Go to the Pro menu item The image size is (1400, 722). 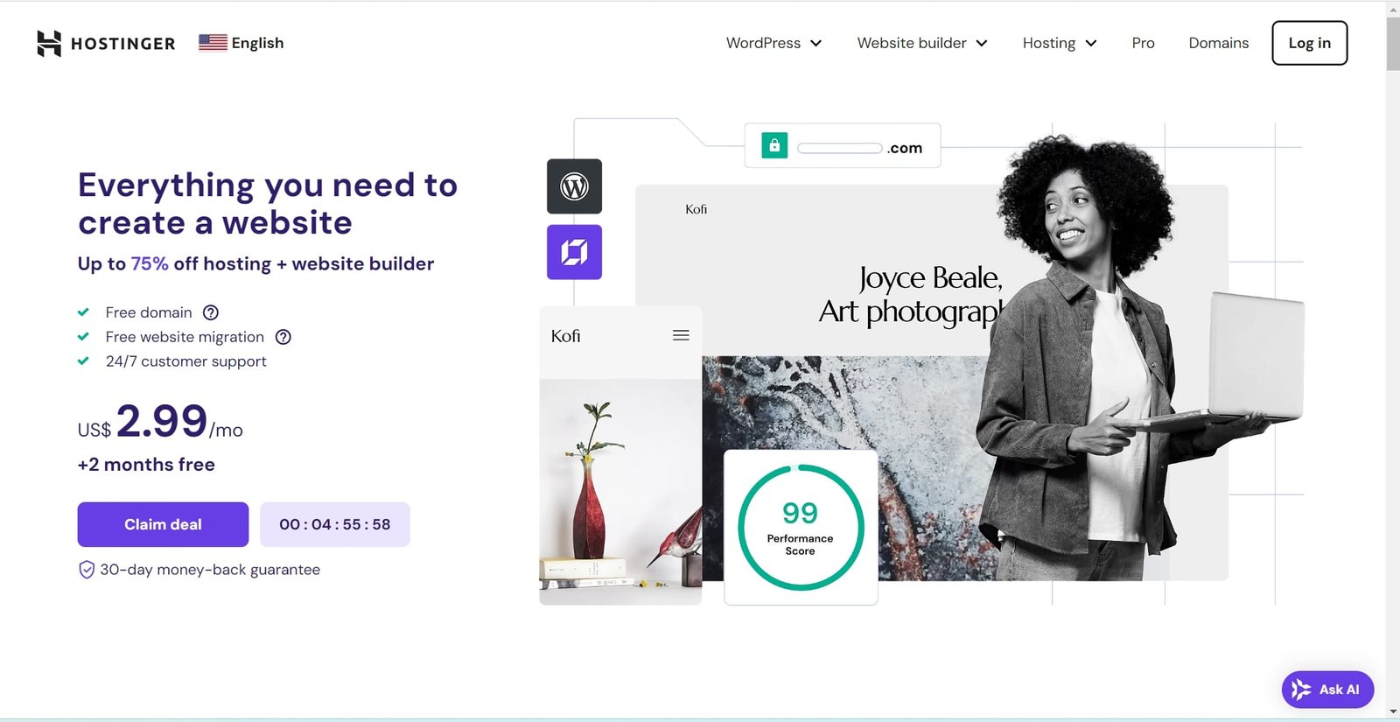pyautogui.click(x=1143, y=43)
